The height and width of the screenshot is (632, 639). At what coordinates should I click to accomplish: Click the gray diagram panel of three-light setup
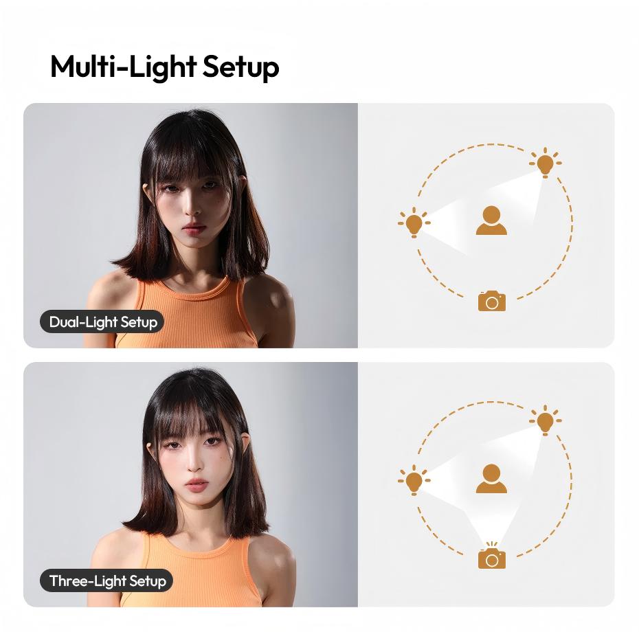tap(486, 484)
